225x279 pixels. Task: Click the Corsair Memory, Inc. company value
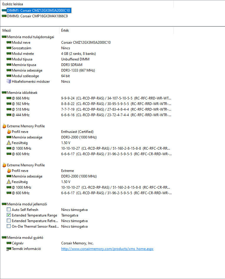coord(77,243)
